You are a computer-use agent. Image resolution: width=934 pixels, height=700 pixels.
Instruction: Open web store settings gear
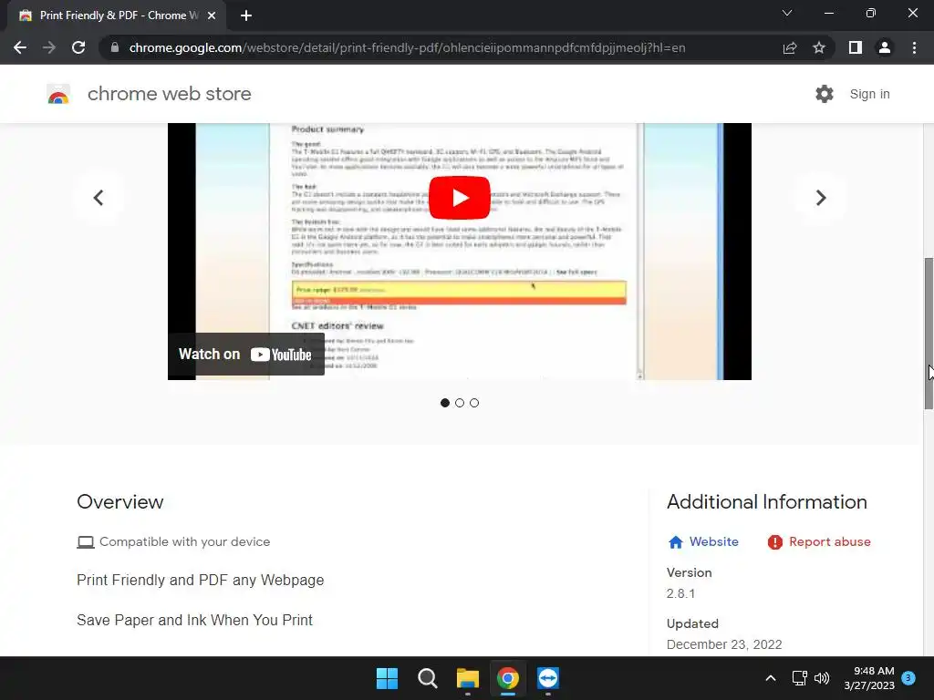(825, 94)
